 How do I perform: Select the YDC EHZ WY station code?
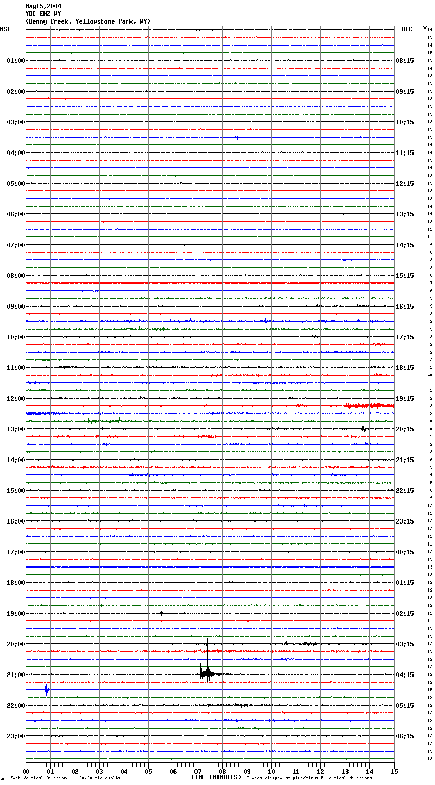[43, 14]
